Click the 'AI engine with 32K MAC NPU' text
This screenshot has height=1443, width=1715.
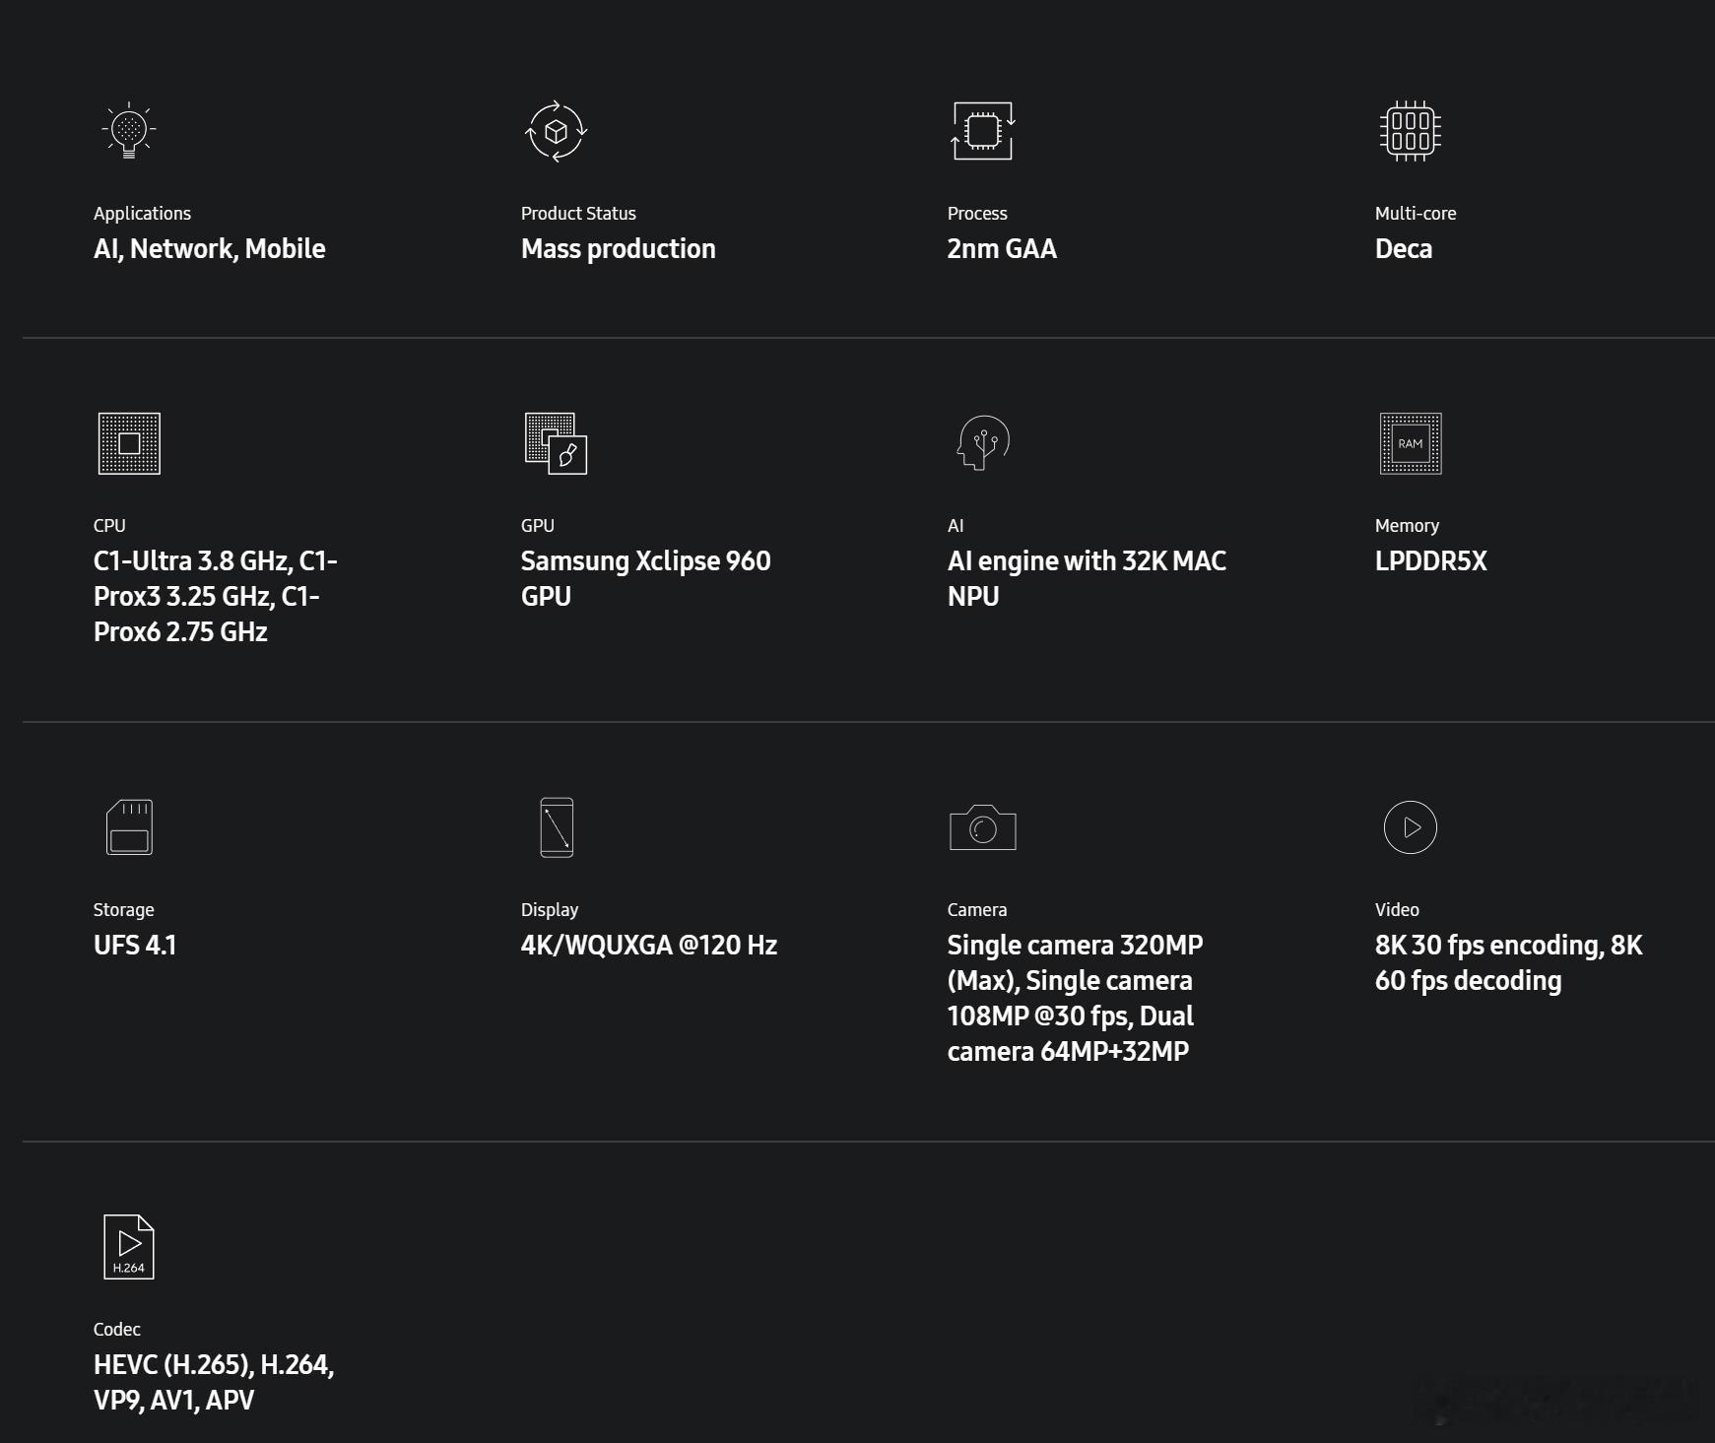tap(1087, 579)
